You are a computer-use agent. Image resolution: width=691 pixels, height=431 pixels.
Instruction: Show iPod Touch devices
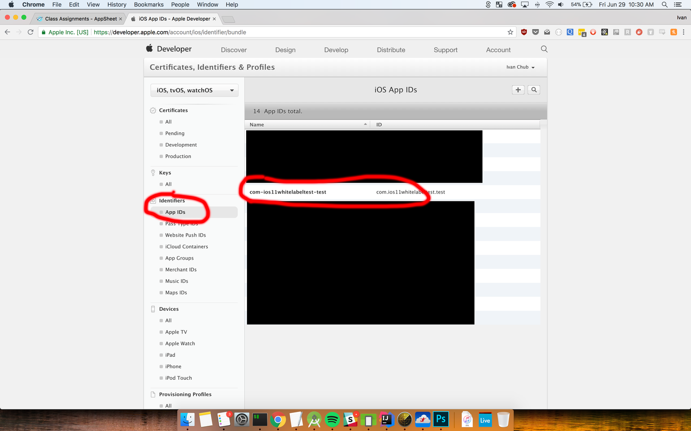click(x=178, y=378)
